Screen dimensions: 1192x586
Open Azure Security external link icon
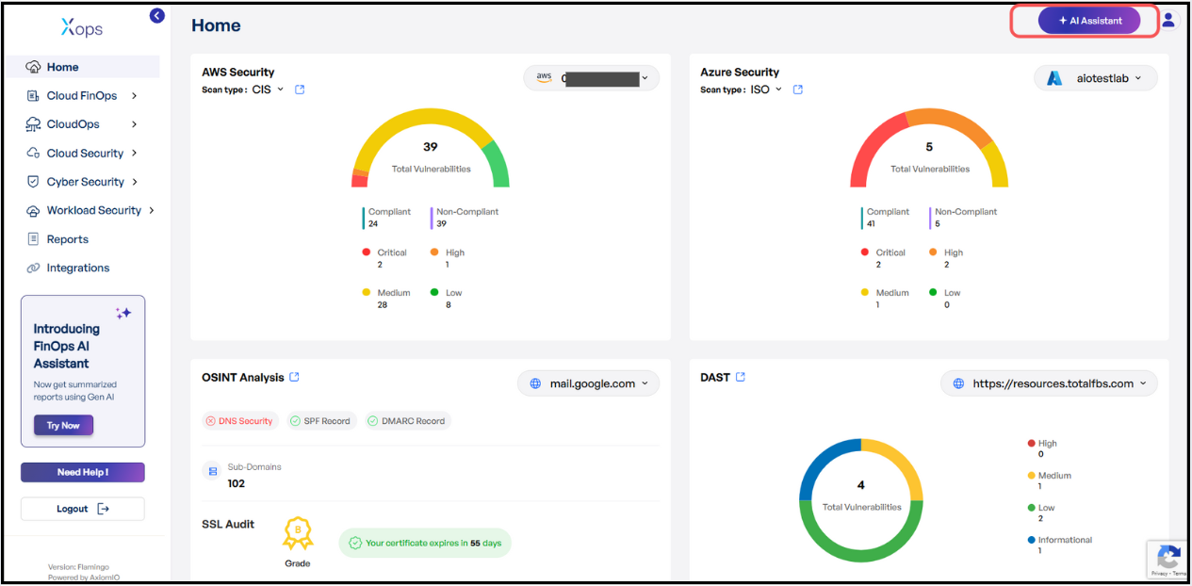click(798, 90)
